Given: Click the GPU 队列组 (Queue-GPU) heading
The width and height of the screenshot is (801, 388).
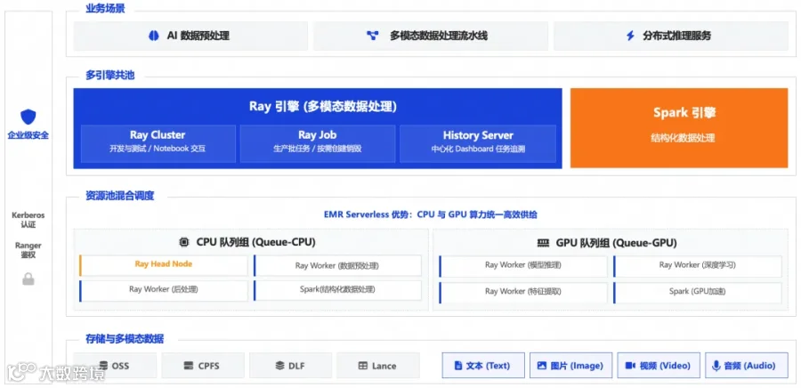Looking at the screenshot, I should tap(616, 243).
